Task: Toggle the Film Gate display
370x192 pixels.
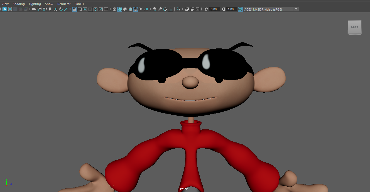Action: [x=80, y=9]
